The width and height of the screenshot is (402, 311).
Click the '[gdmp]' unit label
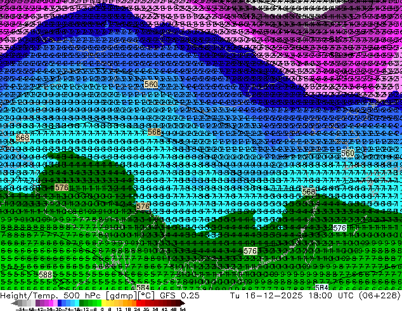[x=122, y=296]
